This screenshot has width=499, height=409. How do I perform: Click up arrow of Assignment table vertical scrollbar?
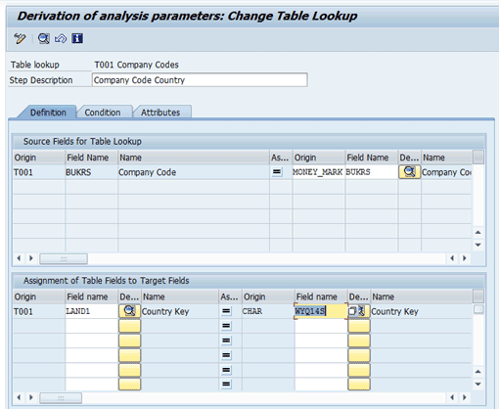pos(478,372)
